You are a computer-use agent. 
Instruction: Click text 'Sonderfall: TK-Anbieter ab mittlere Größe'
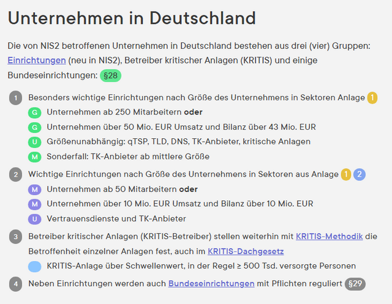[x=128, y=157]
